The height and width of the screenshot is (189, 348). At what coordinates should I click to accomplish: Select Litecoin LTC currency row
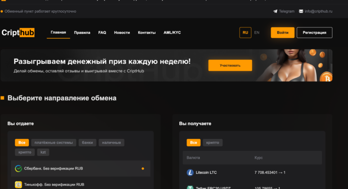(x=252, y=172)
